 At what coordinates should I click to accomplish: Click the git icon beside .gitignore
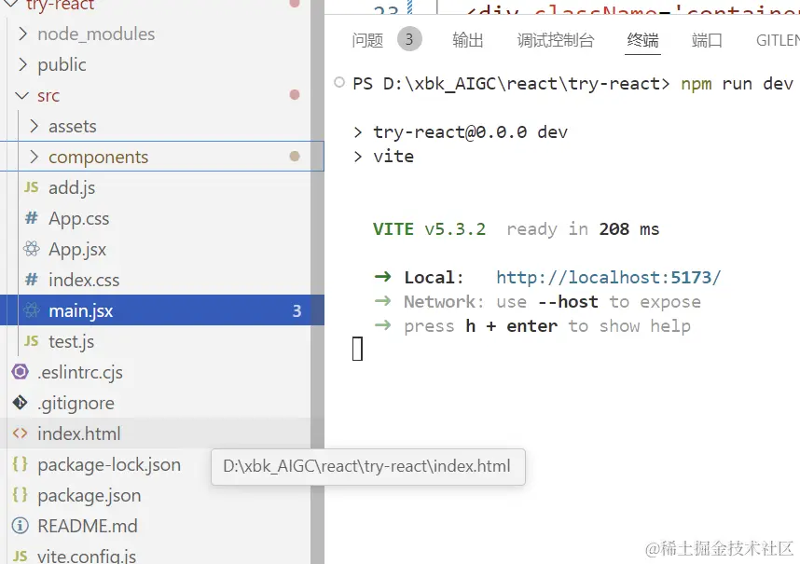pyautogui.click(x=20, y=403)
